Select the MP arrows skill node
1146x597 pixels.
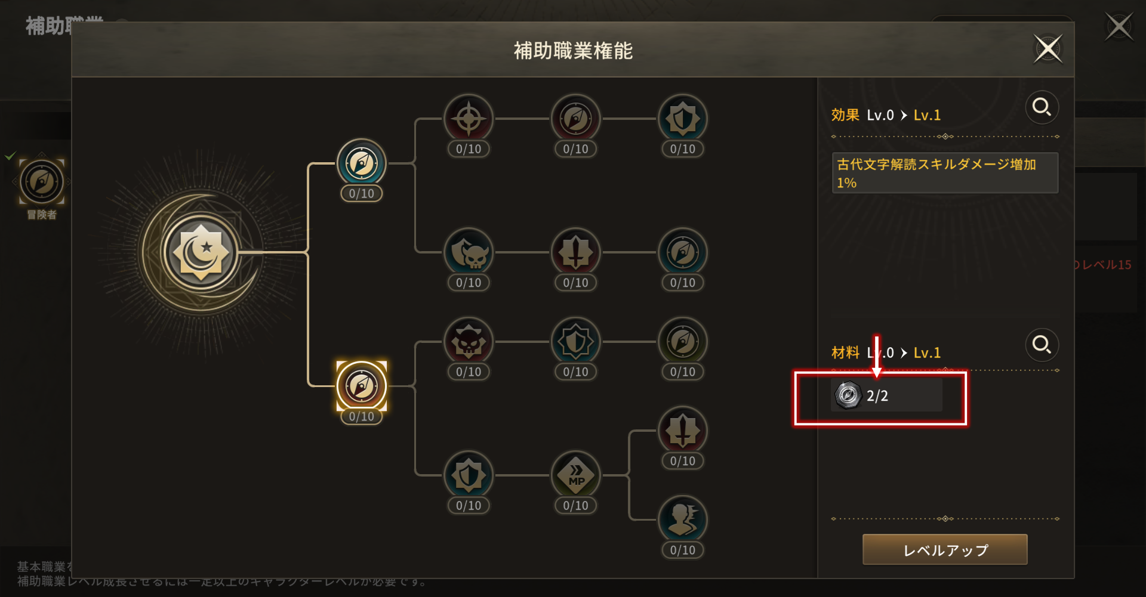click(x=575, y=475)
